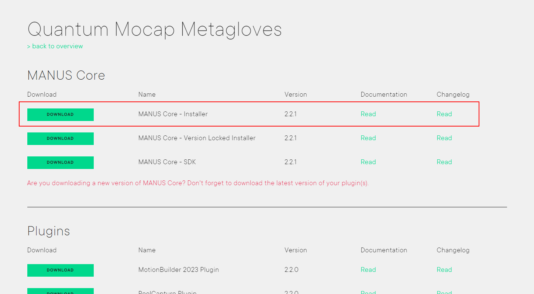Viewport: 534px width, 294px height.
Task: Go back to overview link
Action: tap(55, 46)
